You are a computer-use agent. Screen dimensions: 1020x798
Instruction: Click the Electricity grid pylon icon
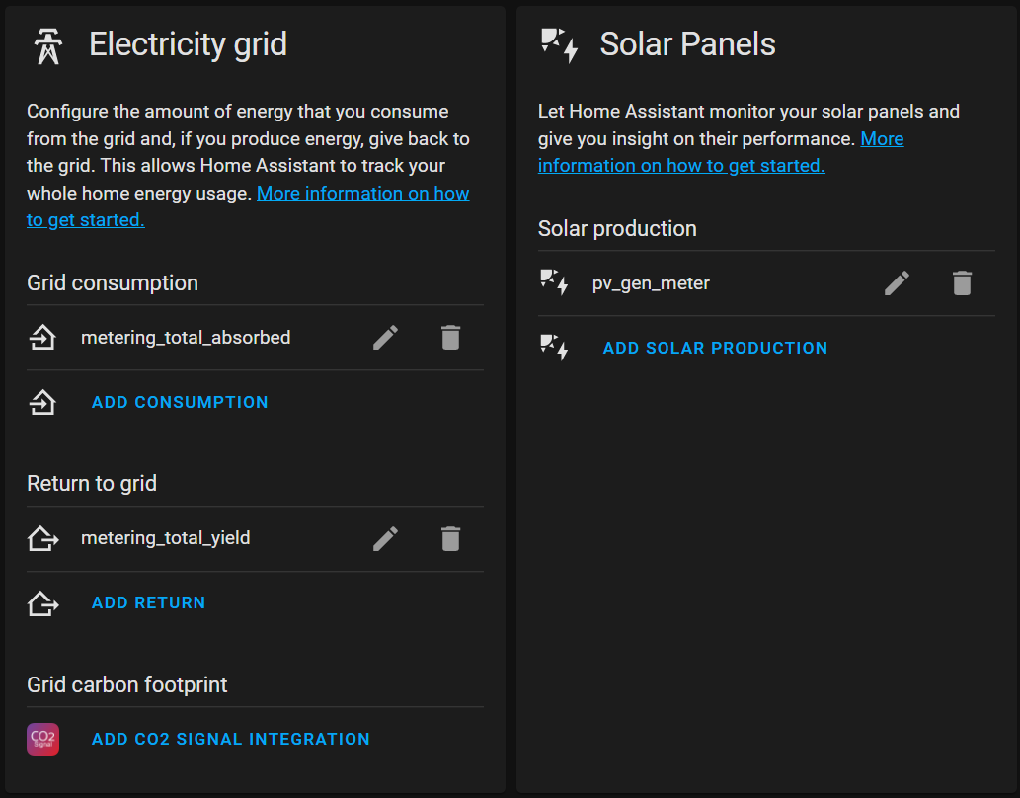coord(47,44)
